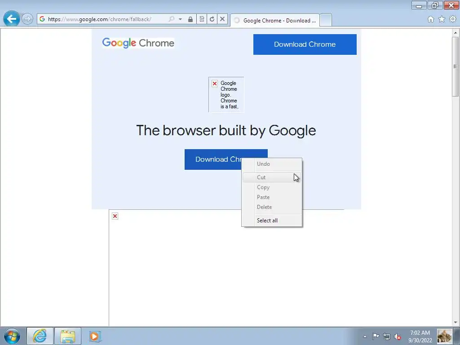Click the muted volume tray icon
The image size is (460, 345).
pyautogui.click(x=398, y=336)
